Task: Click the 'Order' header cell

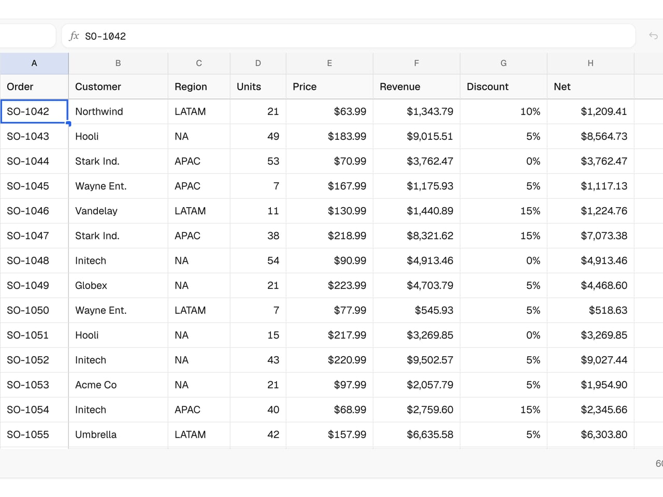Action: [x=34, y=86]
